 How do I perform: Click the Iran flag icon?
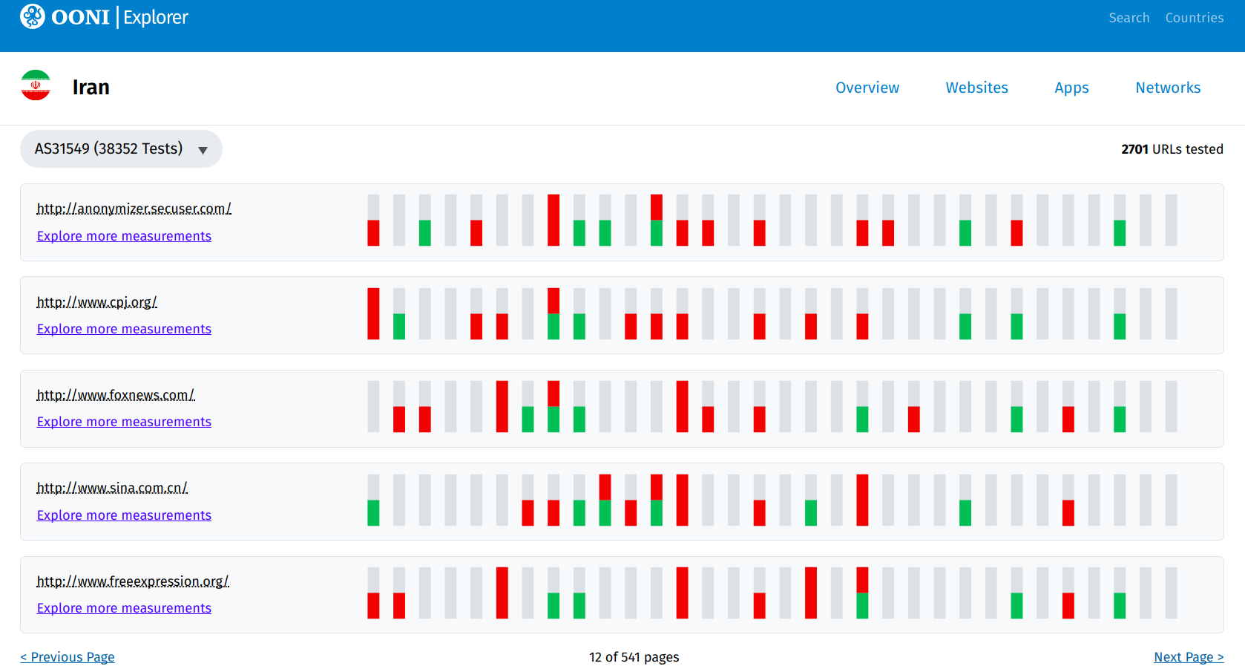tap(35, 85)
